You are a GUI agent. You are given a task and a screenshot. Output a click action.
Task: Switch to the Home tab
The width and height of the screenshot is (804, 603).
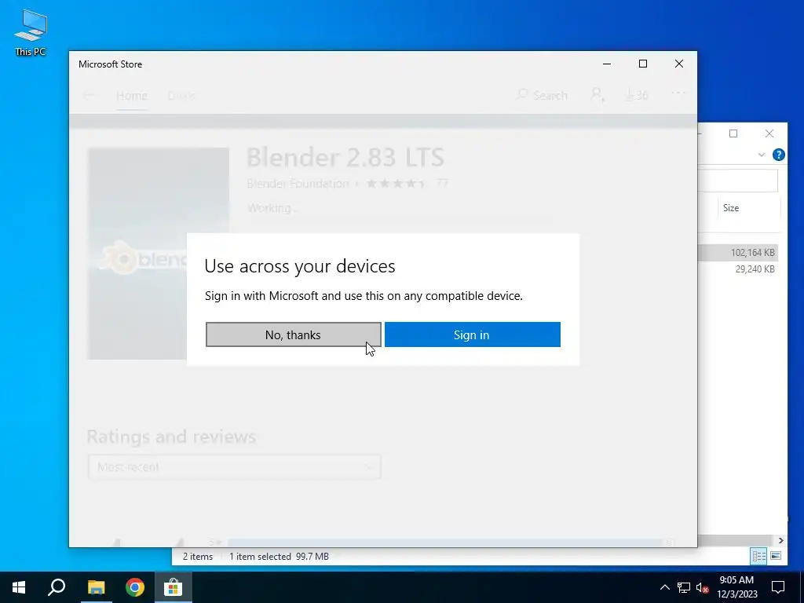tap(132, 96)
